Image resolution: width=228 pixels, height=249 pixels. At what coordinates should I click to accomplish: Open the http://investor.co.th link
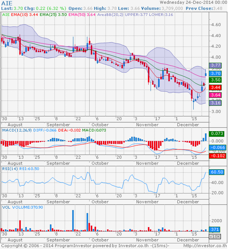click(x=205, y=246)
